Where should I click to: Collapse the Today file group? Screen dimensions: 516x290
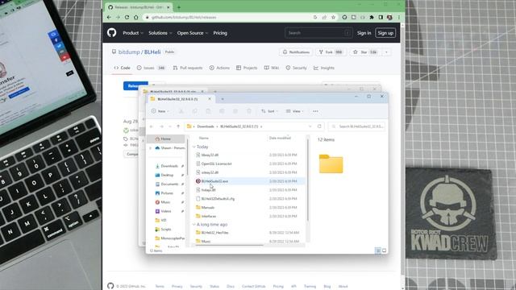coord(193,147)
